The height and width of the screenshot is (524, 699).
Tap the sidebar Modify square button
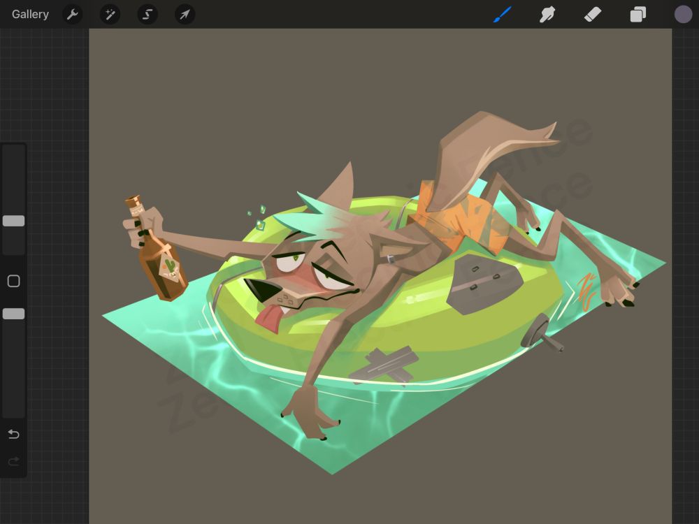tap(14, 281)
